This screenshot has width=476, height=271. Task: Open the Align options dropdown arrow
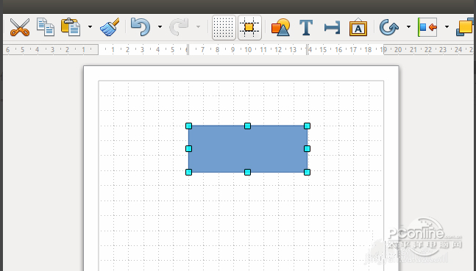(447, 27)
